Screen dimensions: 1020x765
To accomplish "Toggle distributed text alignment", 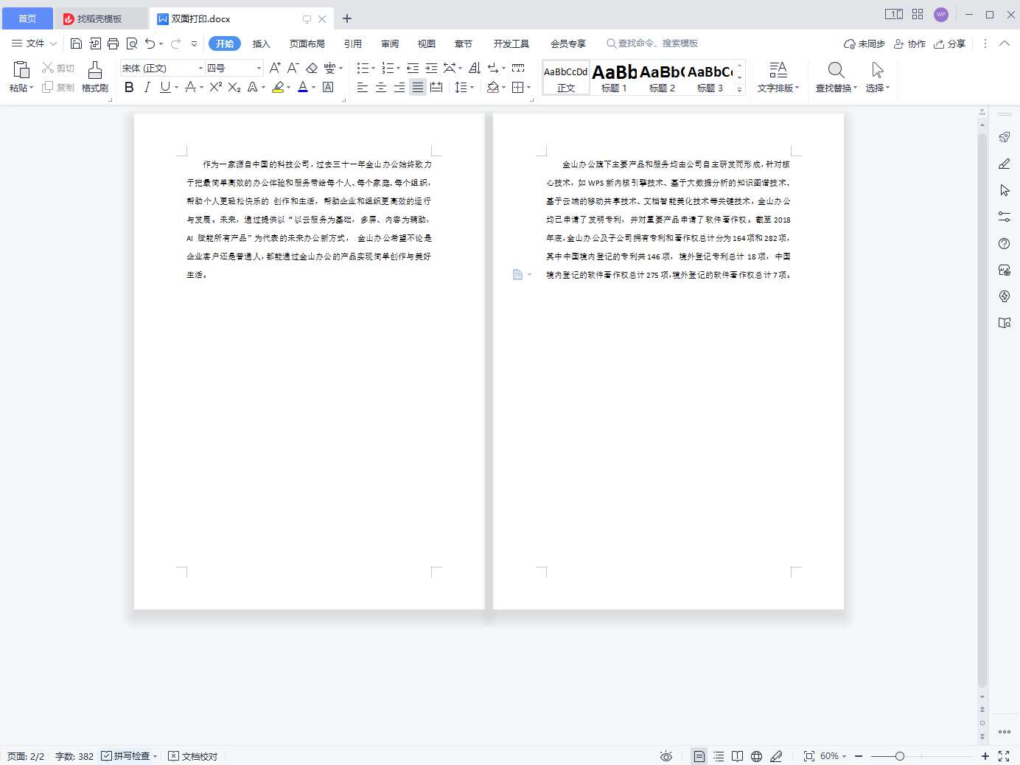I will coord(436,87).
